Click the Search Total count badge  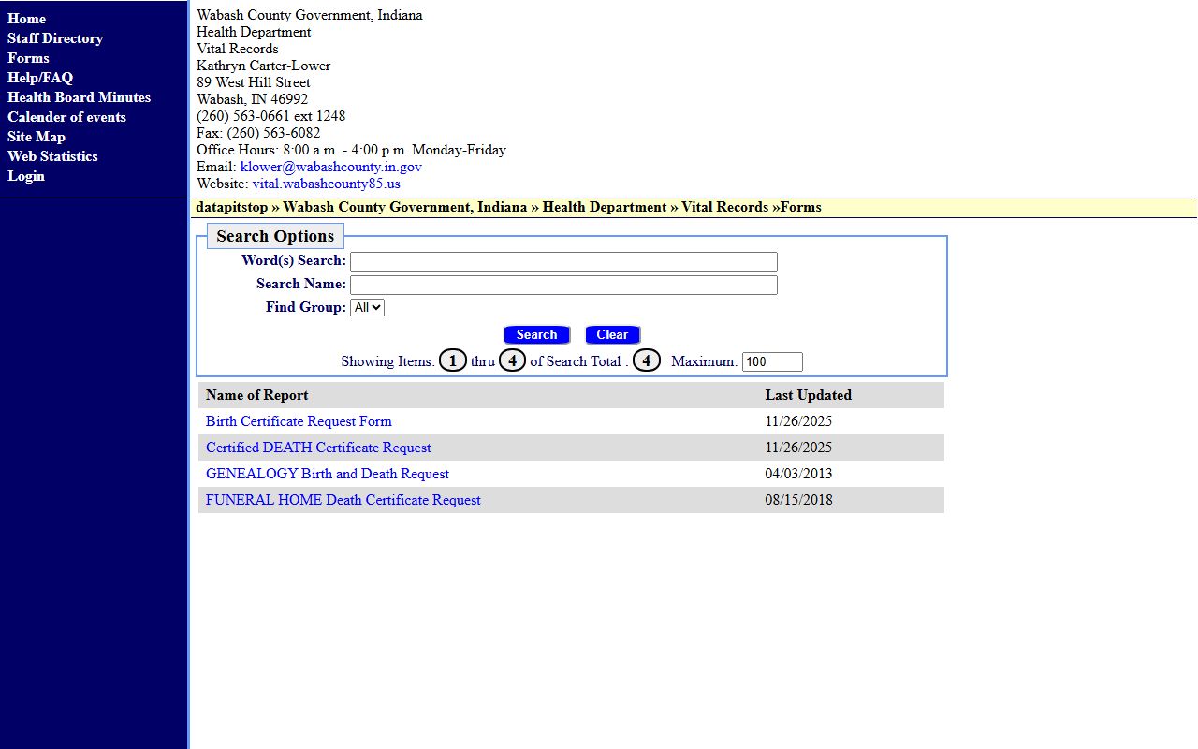pyautogui.click(x=646, y=360)
